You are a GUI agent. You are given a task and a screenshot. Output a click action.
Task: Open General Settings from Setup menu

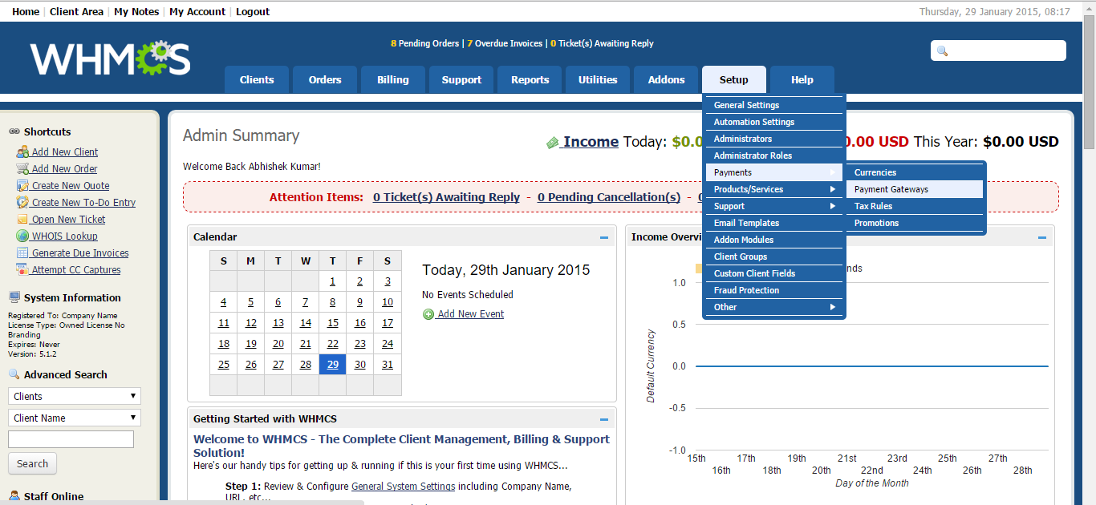(x=774, y=105)
